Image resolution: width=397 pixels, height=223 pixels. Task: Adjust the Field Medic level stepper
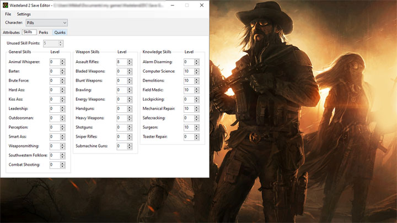[197, 90]
